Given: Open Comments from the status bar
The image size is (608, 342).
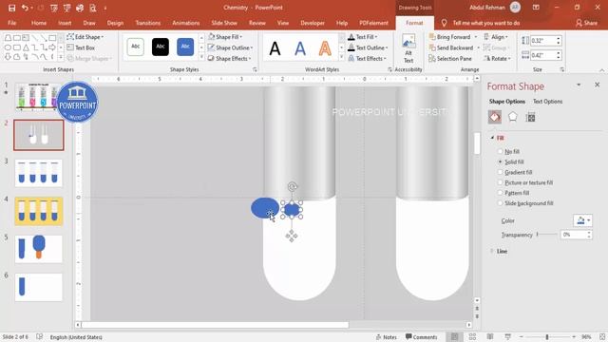Looking at the screenshot, I should (x=421, y=337).
